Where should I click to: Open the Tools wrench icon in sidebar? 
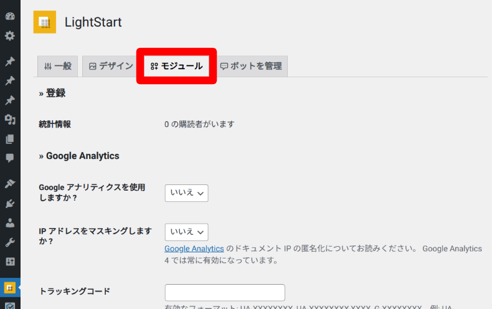point(10,242)
